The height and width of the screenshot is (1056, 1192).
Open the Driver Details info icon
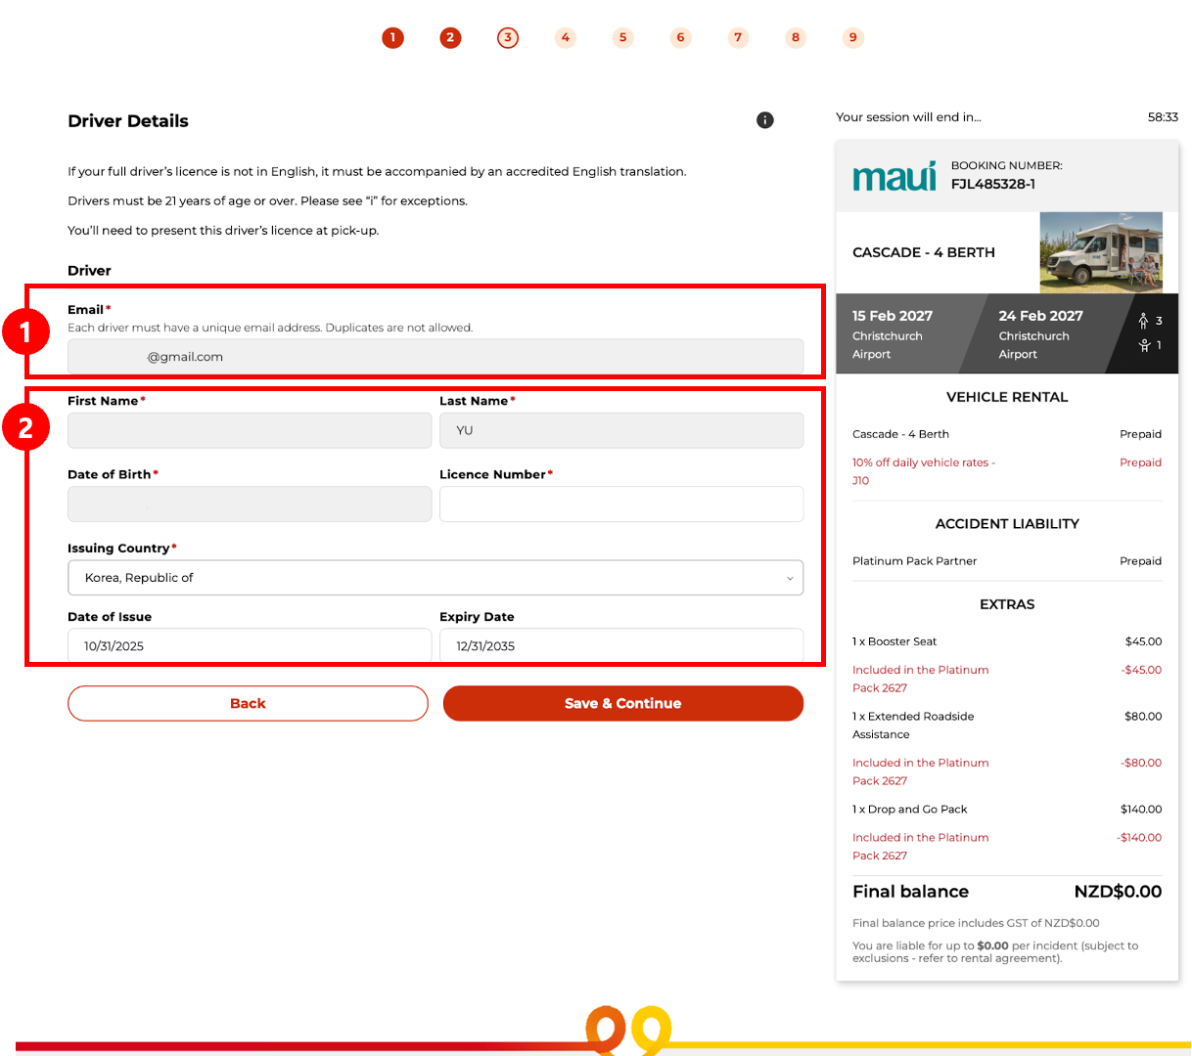pyautogui.click(x=765, y=120)
